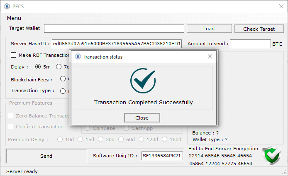Close the PFCS main window
The image size is (288, 176).
coord(281,6)
